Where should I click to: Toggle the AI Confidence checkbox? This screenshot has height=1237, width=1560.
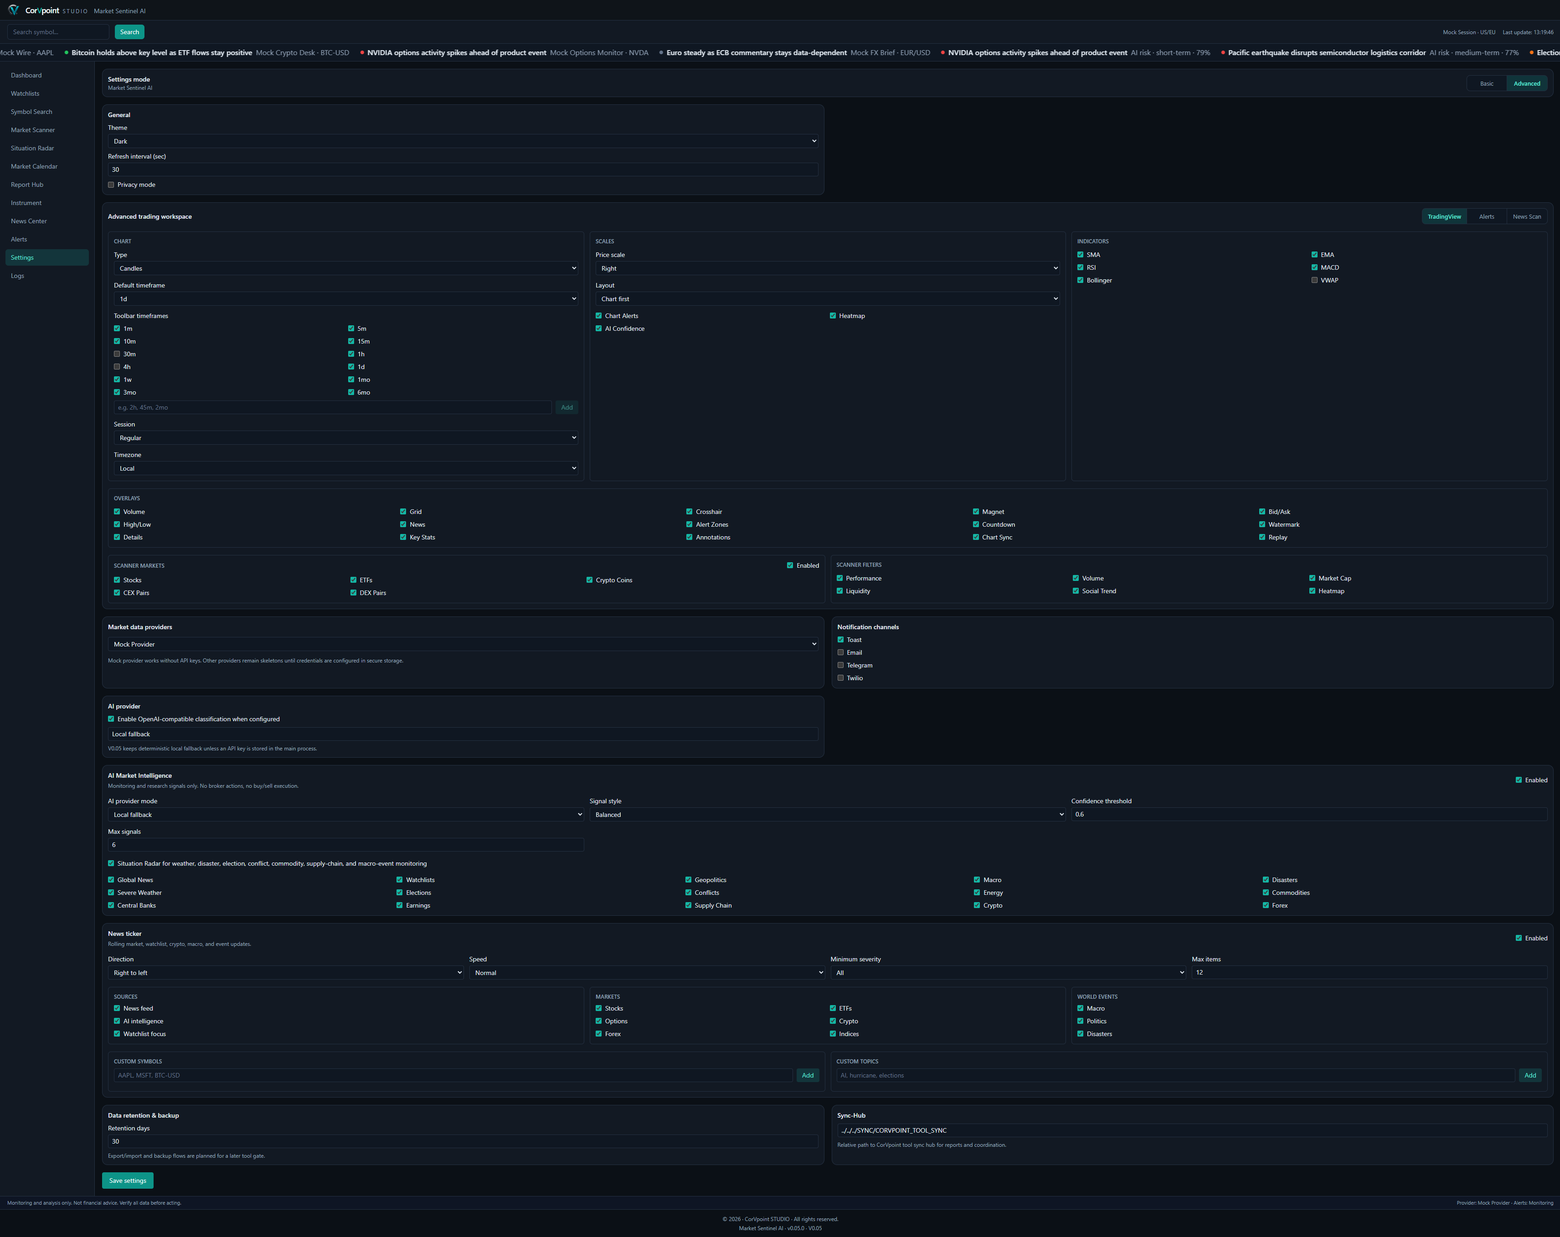tap(599, 328)
